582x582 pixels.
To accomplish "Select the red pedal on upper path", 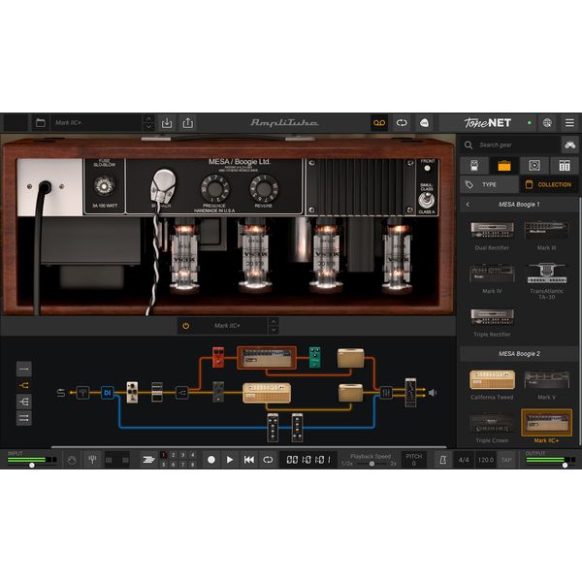I will 218,357.
